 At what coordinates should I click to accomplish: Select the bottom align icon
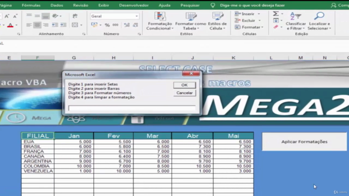coord(46,16)
